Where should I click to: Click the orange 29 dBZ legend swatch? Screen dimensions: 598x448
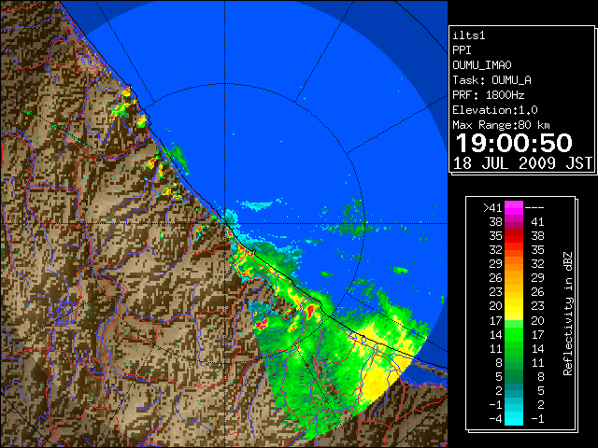[x=514, y=263]
